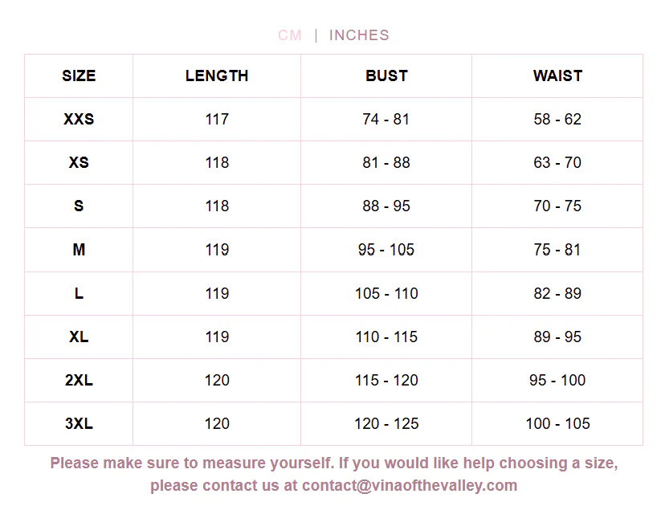This screenshot has width=665, height=506.
Task: Select the 82 - 89 waist cell for L
Action: point(557,293)
